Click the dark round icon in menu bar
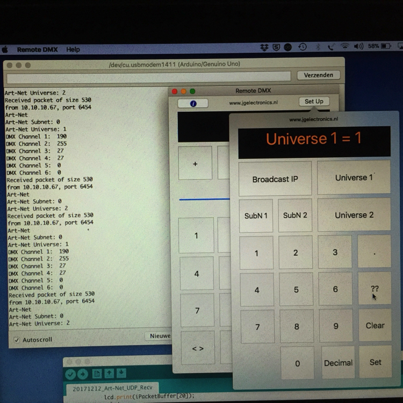 click(x=288, y=47)
